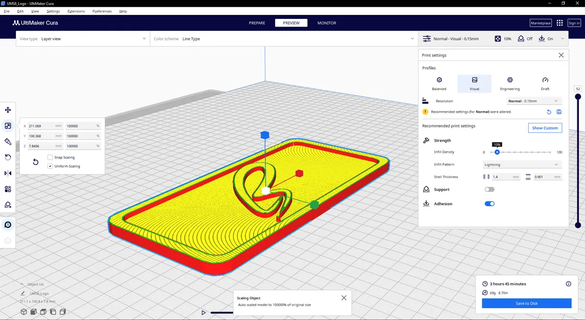
Task: Open the Per Model Settings tool
Action: click(8, 189)
